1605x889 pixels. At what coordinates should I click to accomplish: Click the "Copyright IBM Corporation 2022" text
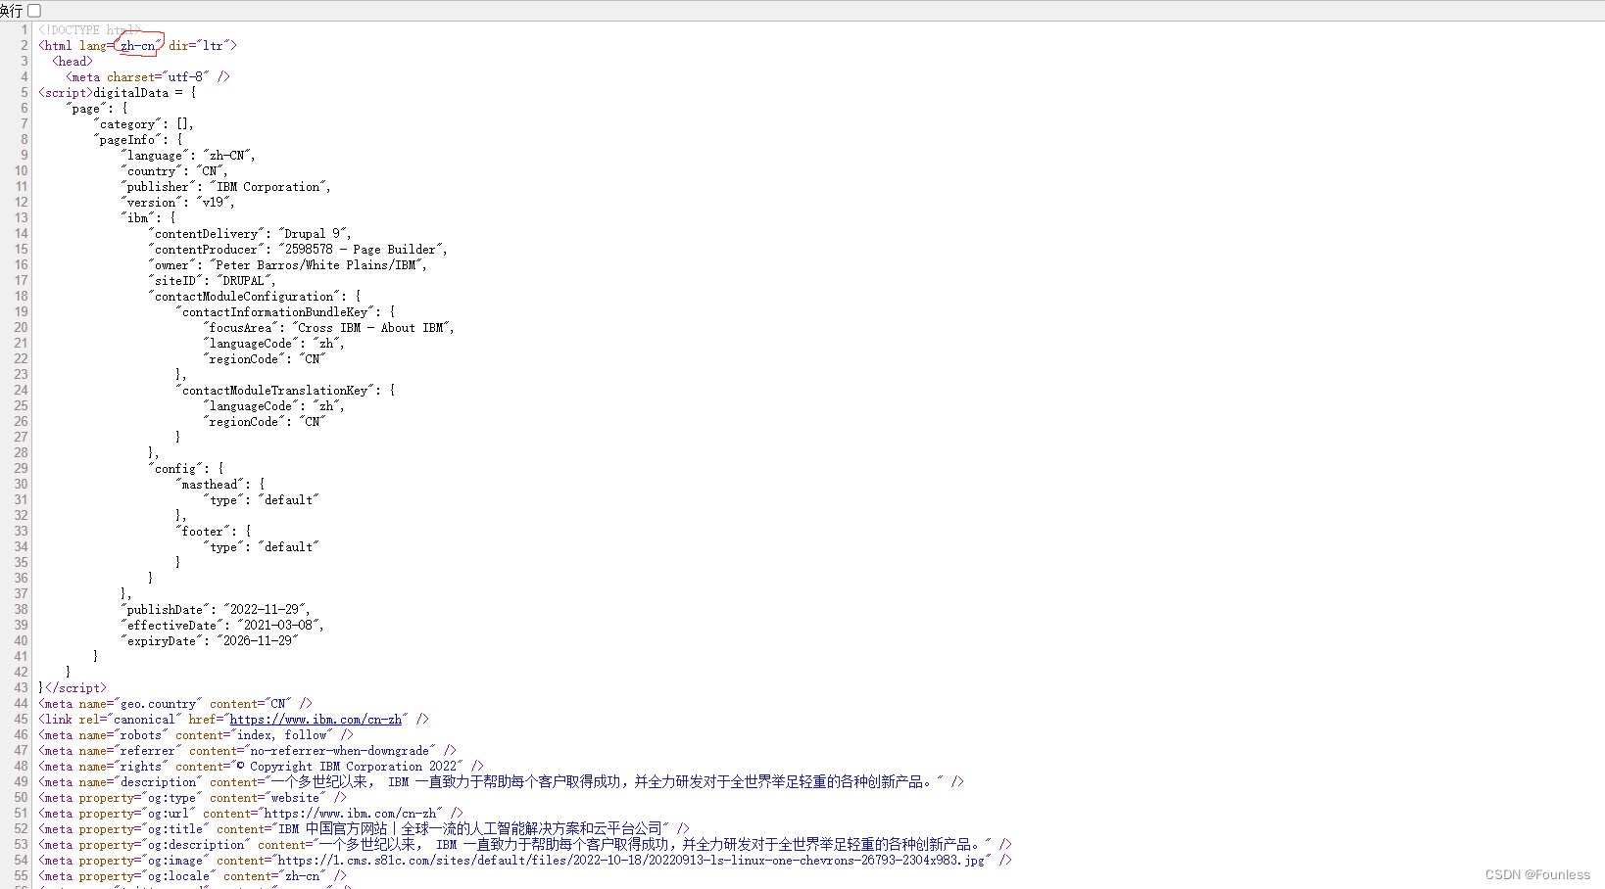click(x=354, y=767)
